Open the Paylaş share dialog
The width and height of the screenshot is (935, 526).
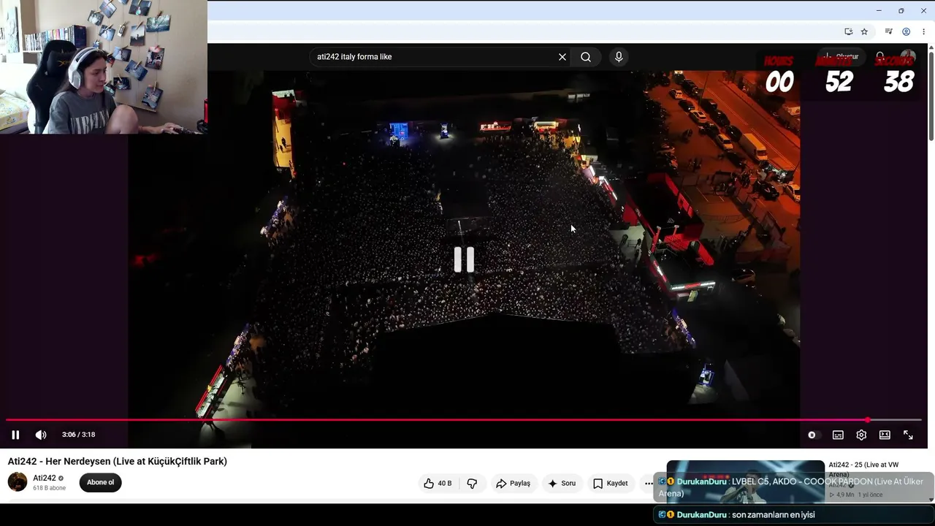(513, 483)
